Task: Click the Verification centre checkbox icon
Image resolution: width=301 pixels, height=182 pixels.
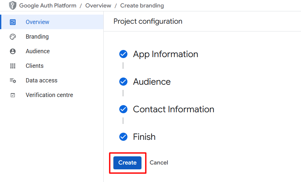Action: [x=13, y=95]
